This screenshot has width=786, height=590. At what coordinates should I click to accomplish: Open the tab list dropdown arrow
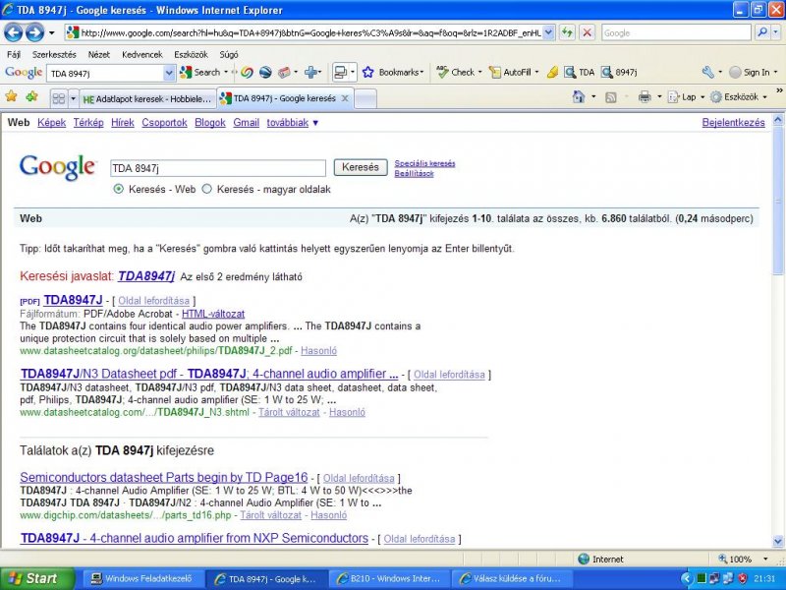(x=73, y=99)
